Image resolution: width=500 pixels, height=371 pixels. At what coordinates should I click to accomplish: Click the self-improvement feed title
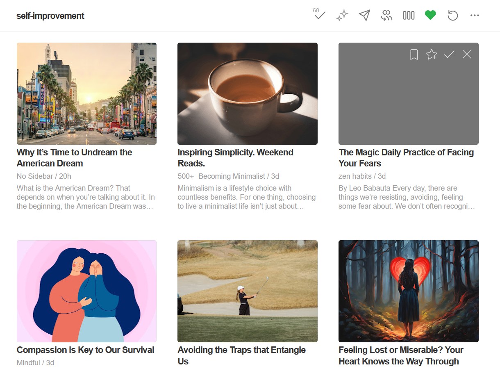(50, 16)
